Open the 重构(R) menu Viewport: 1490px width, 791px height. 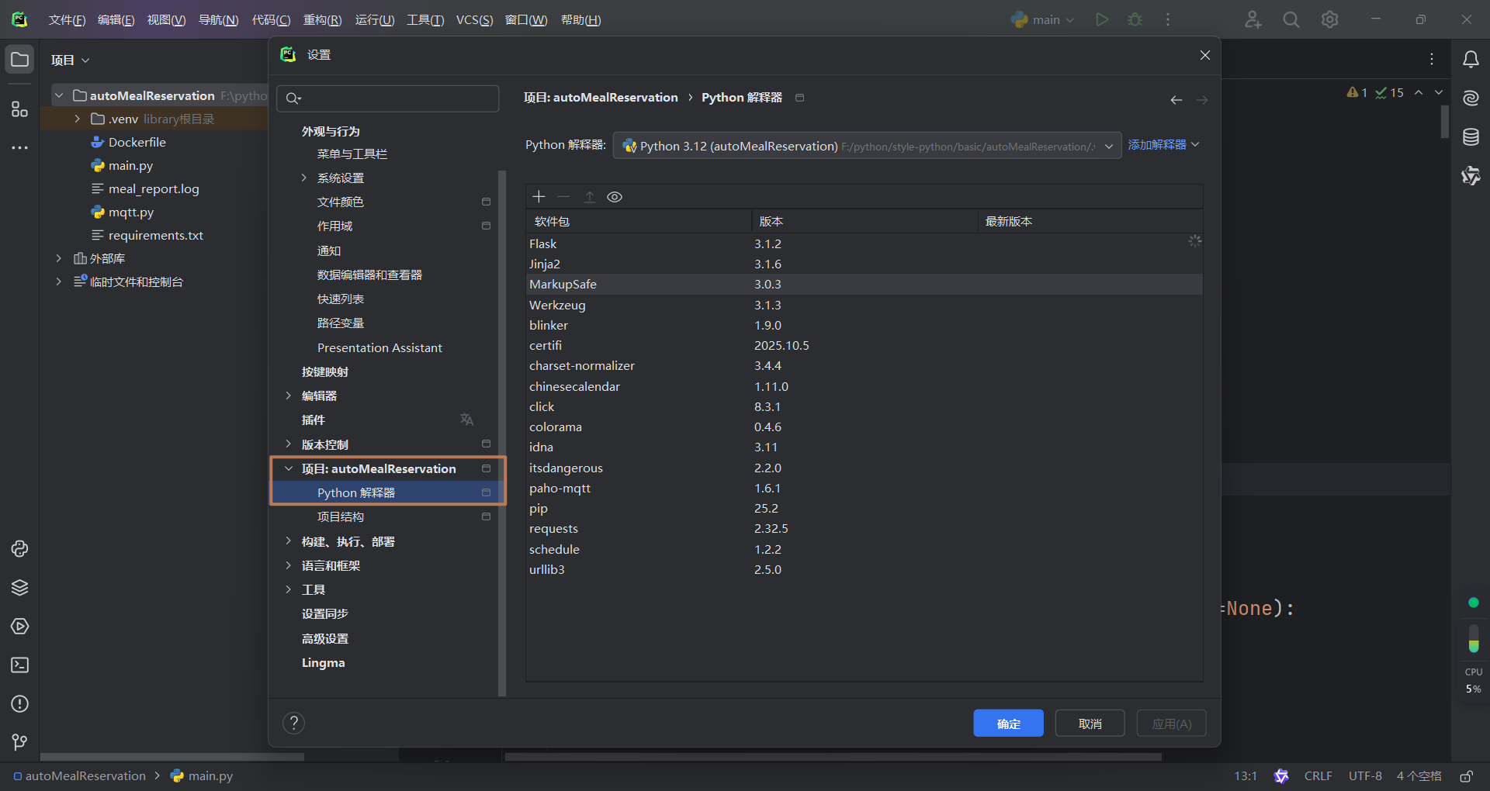click(x=322, y=20)
